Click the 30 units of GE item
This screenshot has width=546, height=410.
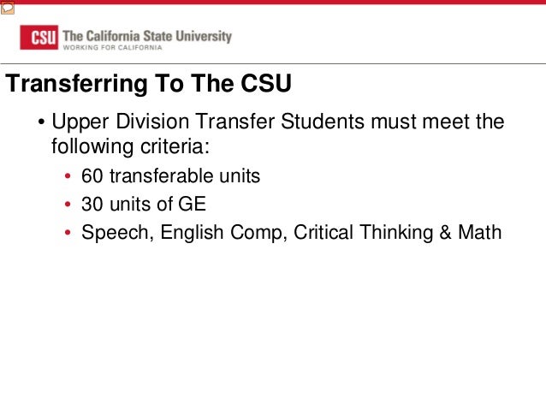point(144,204)
